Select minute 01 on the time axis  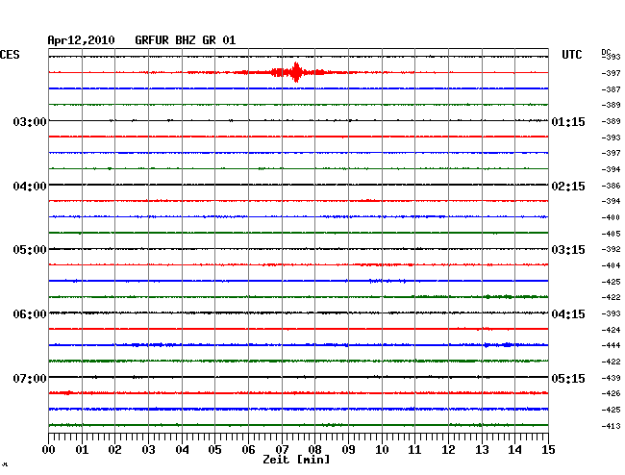82,449
